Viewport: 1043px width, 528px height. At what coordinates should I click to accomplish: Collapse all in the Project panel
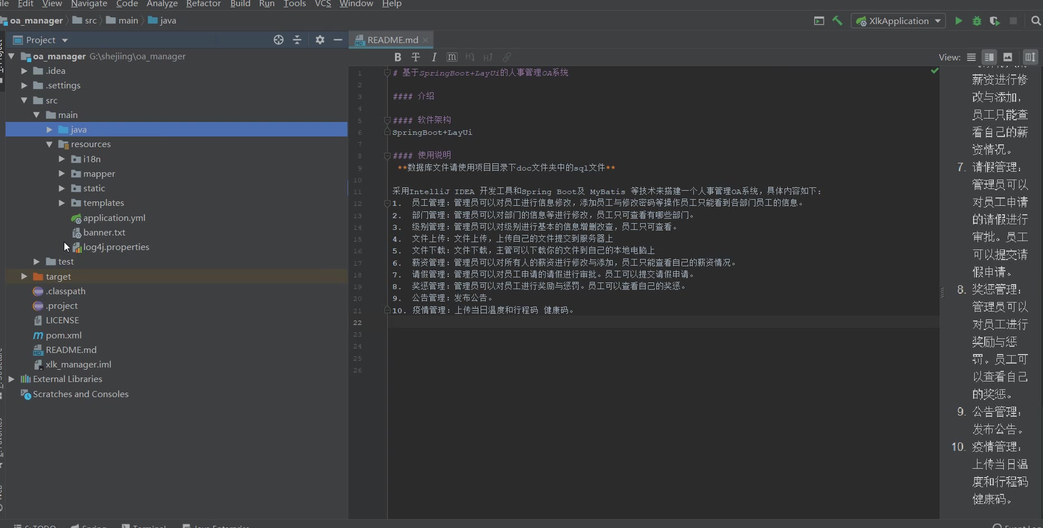click(x=297, y=40)
